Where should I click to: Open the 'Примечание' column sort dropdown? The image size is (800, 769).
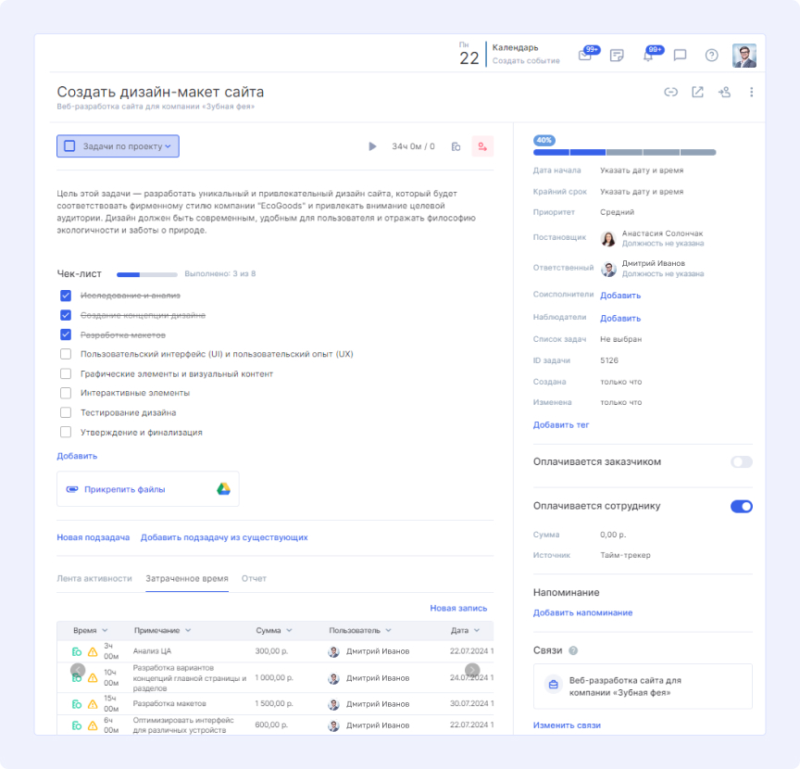pos(188,631)
